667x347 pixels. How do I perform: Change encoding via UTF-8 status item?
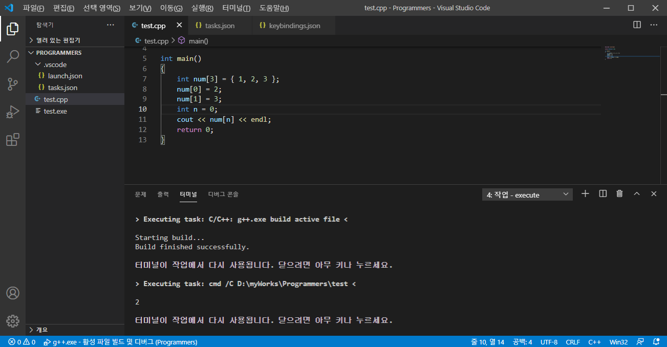click(549, 342)
